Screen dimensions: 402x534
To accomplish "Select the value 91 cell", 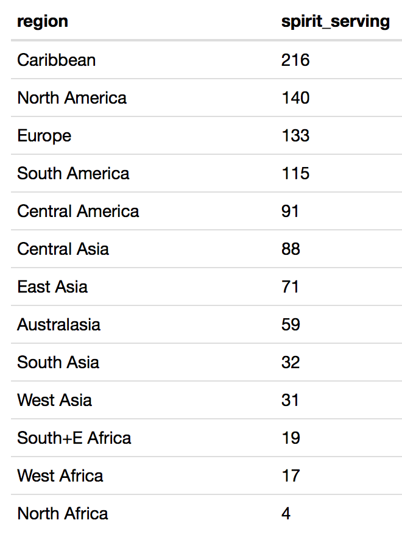I will pos(291,212).
